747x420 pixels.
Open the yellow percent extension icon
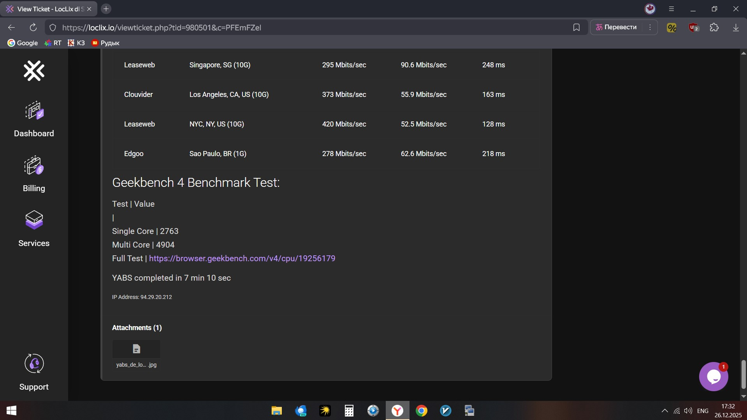click(x=671, y=28)
